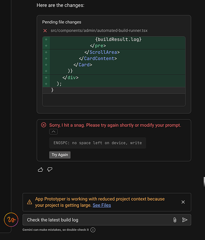Open the info icon beside Gemini disclaimer

click(93, 230)
